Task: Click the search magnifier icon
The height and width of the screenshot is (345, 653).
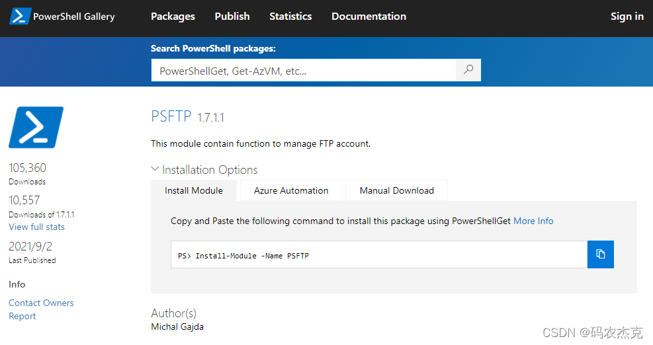Action: pyautogui.click(x=468, y=70)
